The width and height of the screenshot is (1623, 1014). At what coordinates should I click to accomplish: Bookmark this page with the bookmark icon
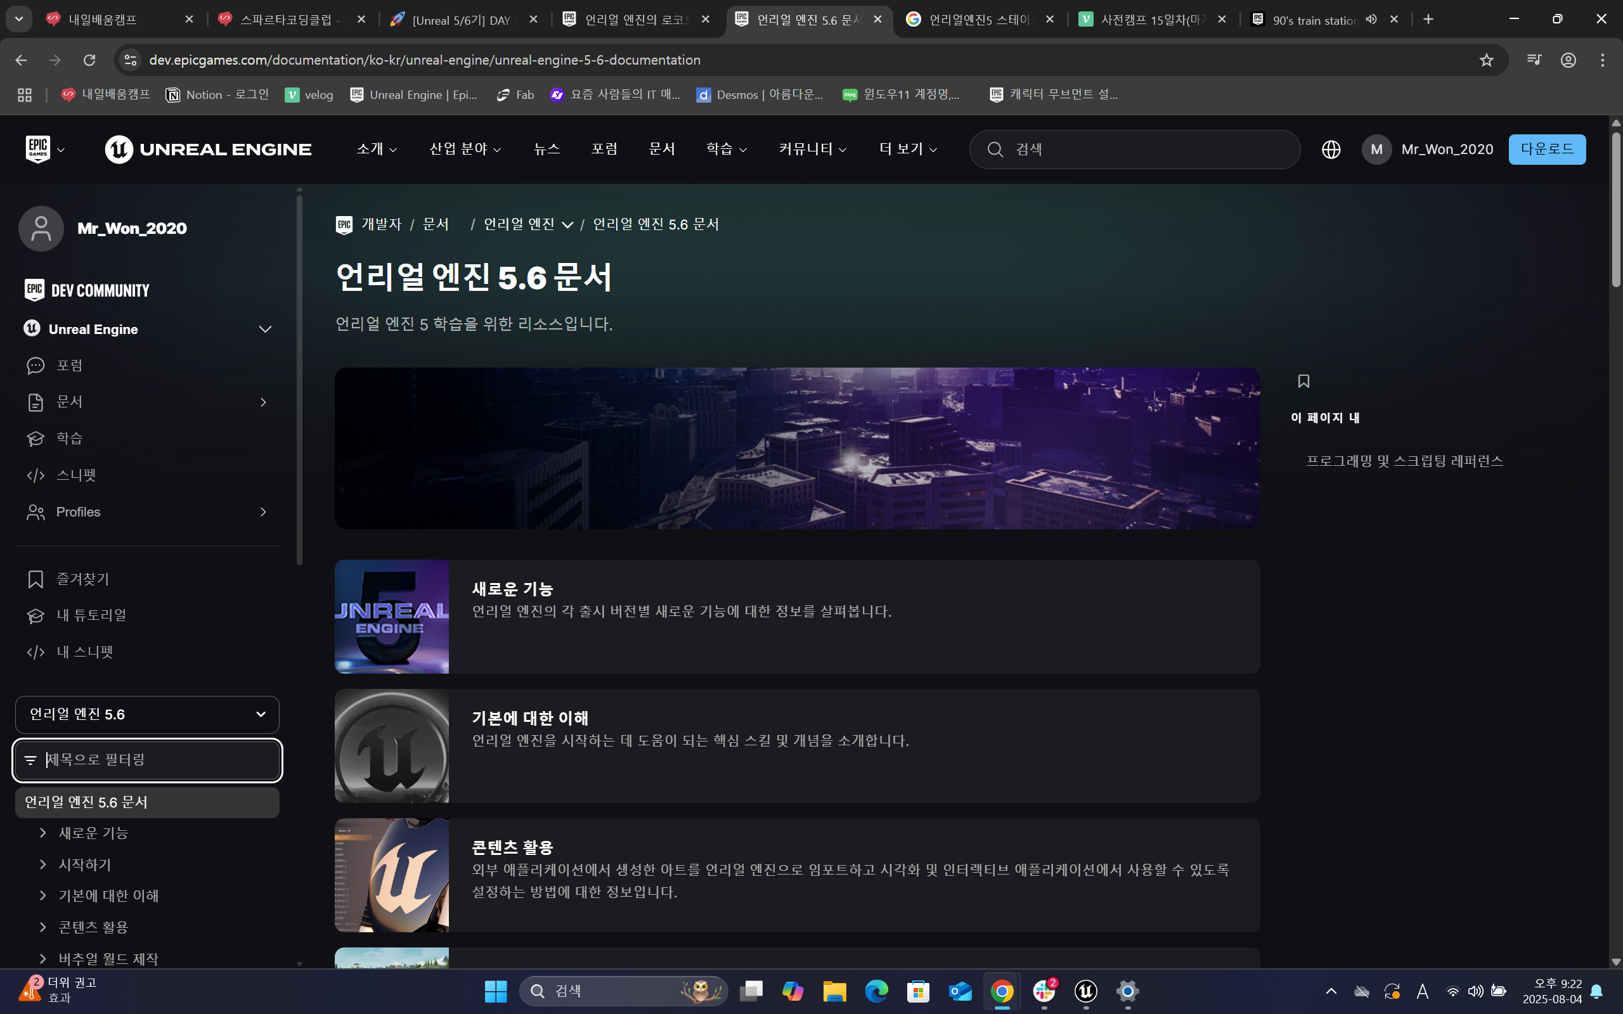point(1303,381)
